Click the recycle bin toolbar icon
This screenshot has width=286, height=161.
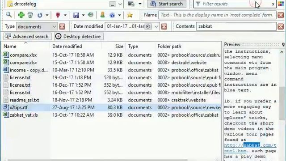[x=30, y=15]
